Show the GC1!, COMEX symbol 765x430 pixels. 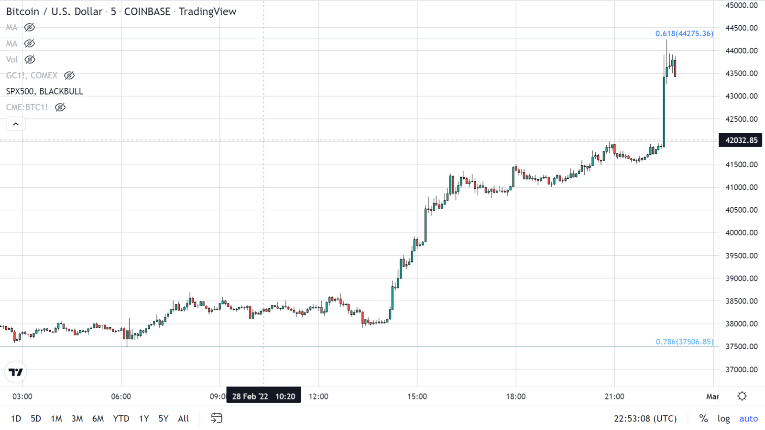(x=69, y=75)
